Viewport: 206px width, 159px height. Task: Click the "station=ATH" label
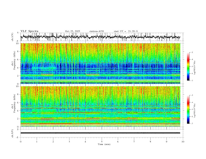tap(96, 31)
